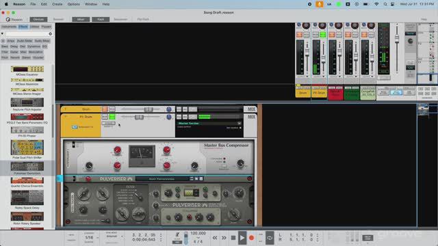This screenshot has width=438, height=246.
Task: Toggle solo on Drum mixer strip
Action: point(307,35)
